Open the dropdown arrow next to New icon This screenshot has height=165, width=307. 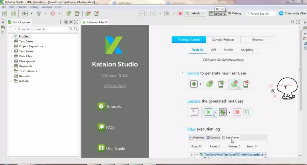[32, 13]
